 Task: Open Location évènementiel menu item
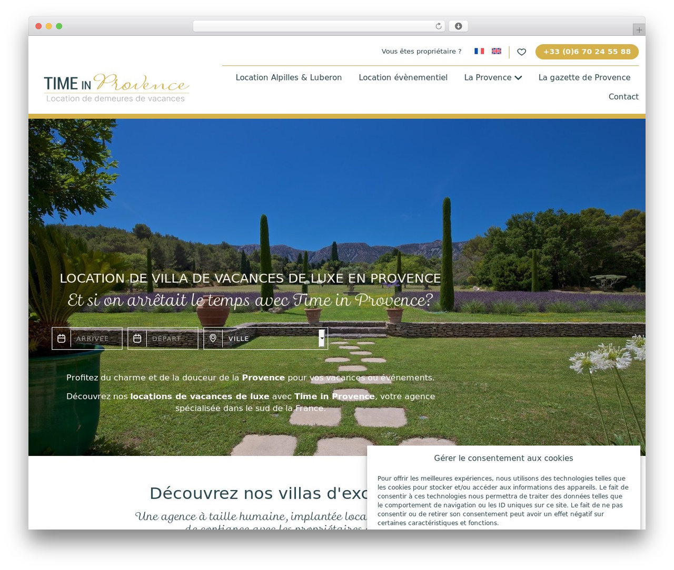[x=403, y=77]
